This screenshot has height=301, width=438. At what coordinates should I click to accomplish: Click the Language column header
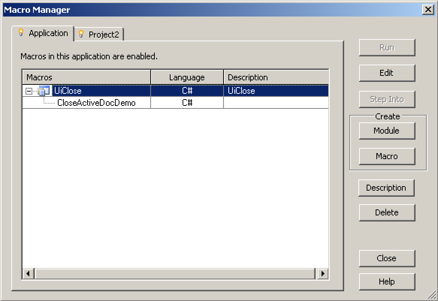click(187, 77)
